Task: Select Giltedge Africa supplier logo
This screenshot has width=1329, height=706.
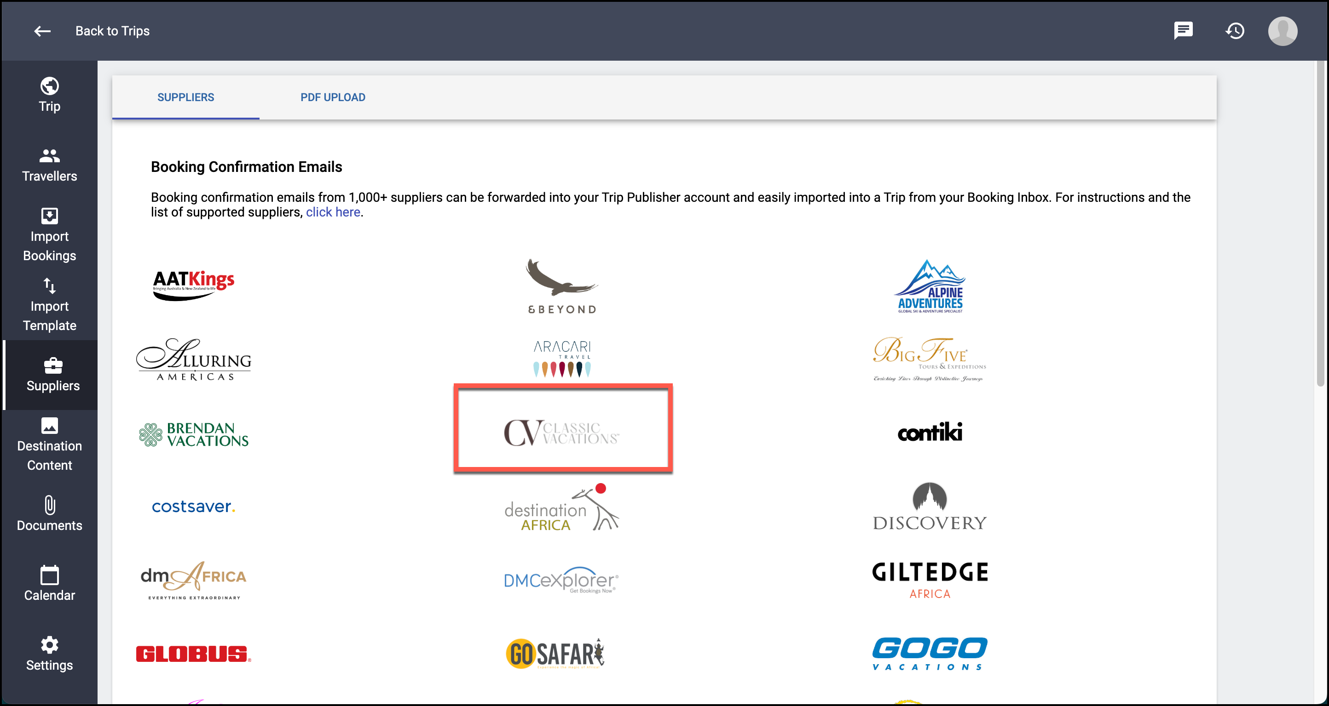Action: point(930,580)
